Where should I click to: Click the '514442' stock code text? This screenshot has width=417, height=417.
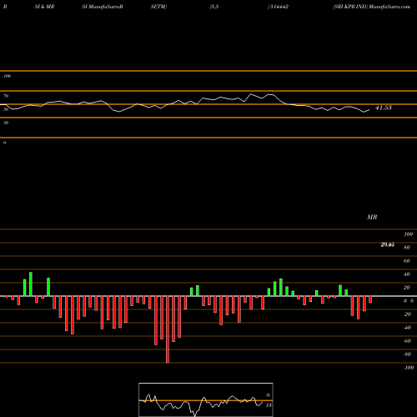[279, 7]
